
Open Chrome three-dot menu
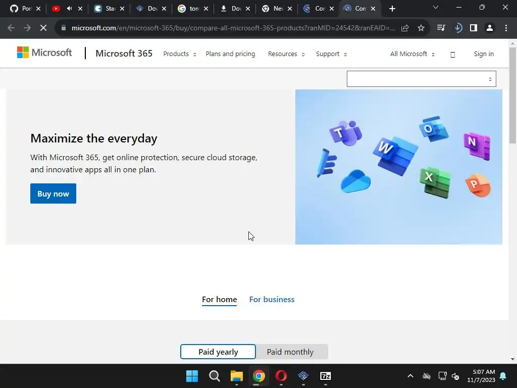(506, 28)
